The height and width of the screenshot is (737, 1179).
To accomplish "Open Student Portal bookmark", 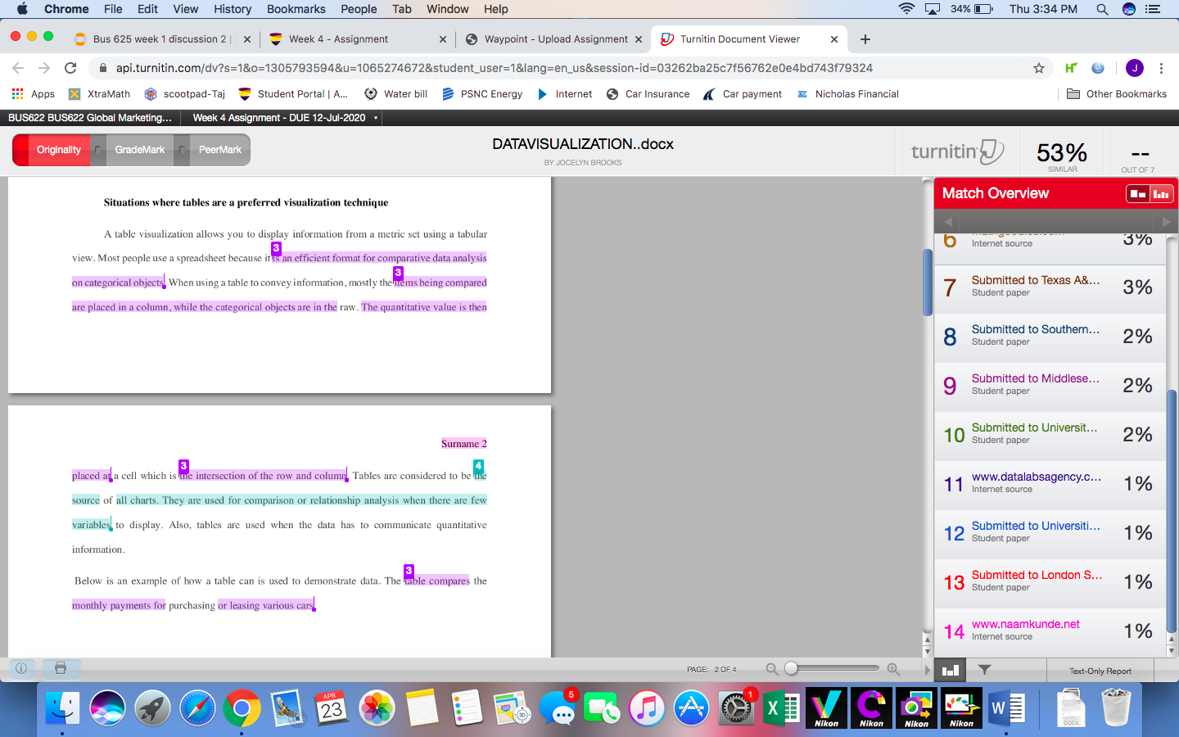I will [293, 94].
